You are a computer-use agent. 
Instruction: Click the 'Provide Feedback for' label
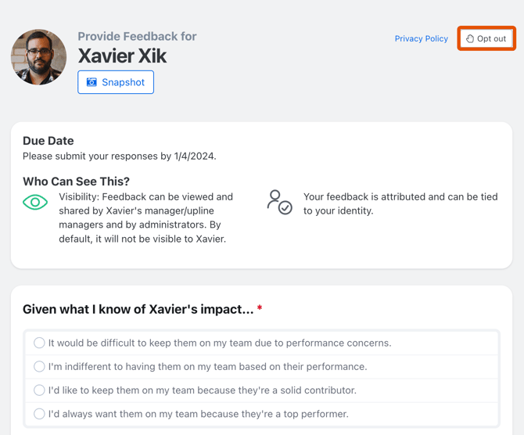[137, 36]
